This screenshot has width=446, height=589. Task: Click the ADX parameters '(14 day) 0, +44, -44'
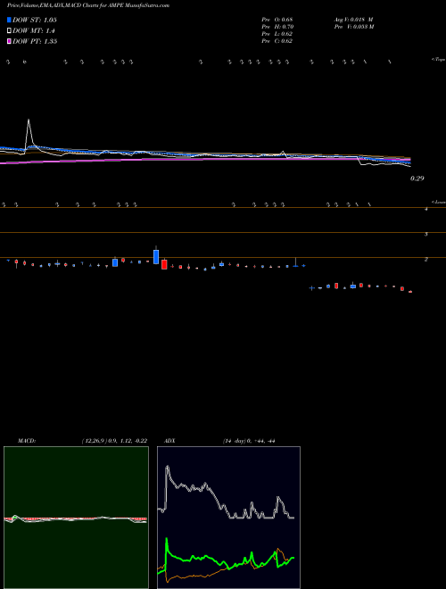tap(249, 441)
